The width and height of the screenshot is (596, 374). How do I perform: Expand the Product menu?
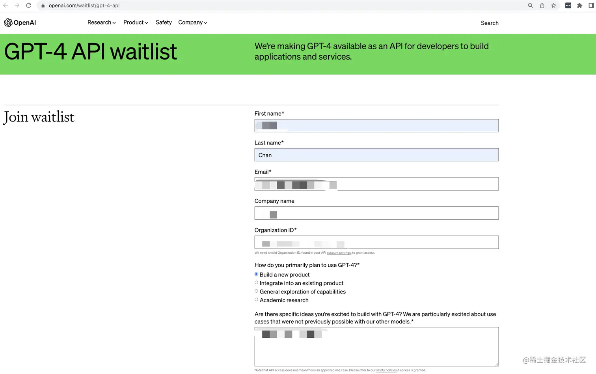point(136,22)
